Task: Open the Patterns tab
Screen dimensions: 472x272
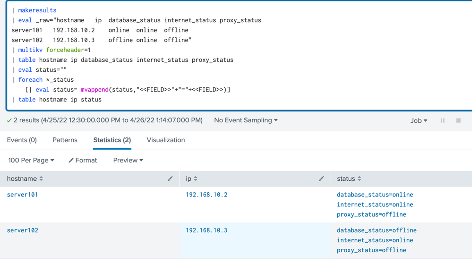Action: (65, 140)
